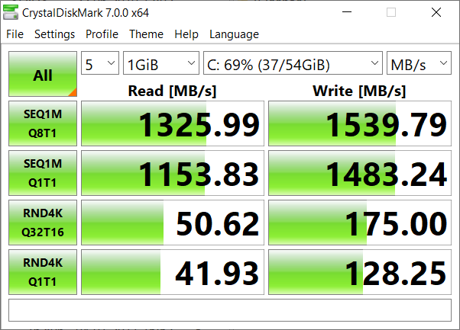Click the SEQ1M Q1T1 write result 1483.24
Image resolution: width=460 pixels, height=330 pixels.
(360, 173)
